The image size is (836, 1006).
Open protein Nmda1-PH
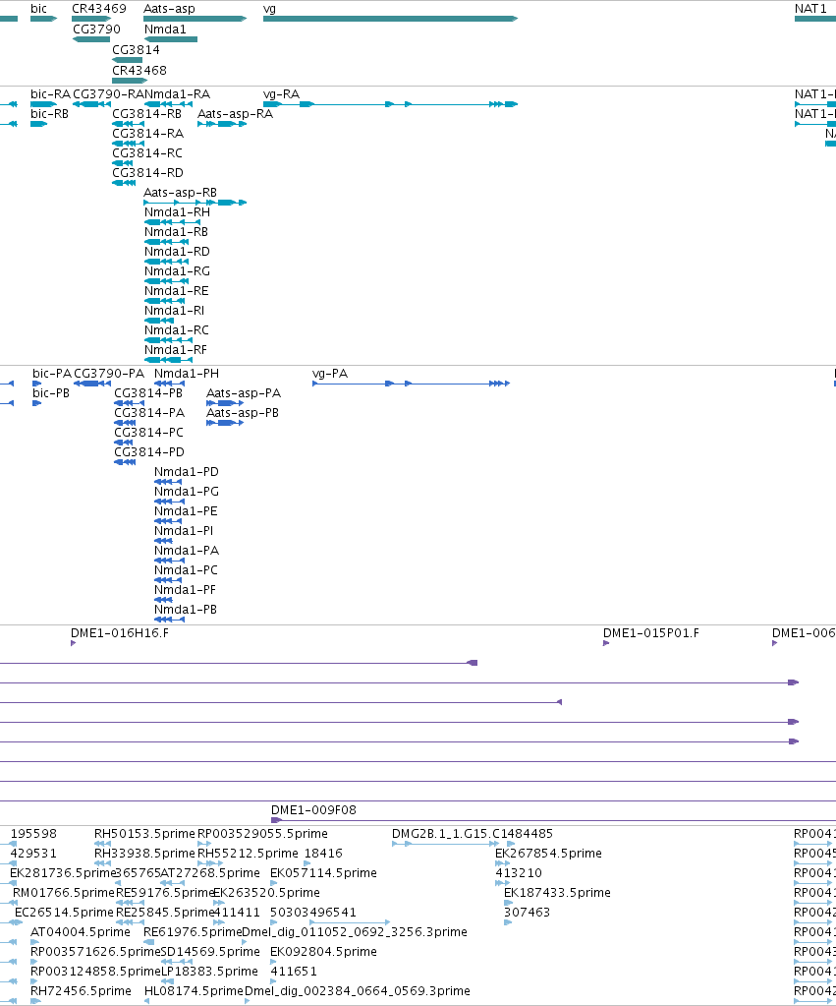tap(187, 374)
